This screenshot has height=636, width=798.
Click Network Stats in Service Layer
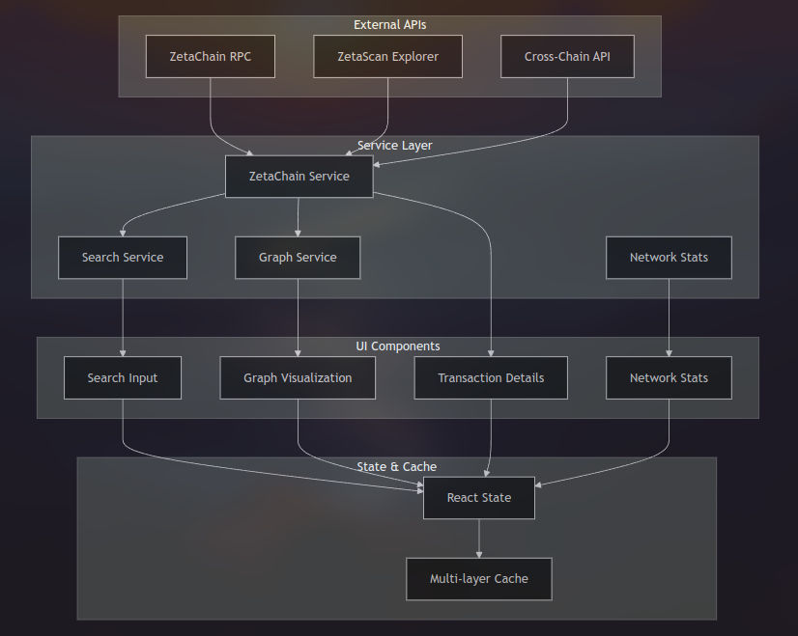669,258
